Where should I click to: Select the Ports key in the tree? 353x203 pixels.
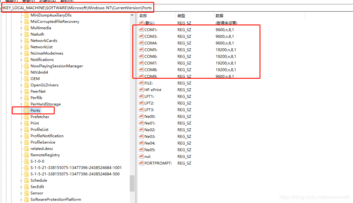tap(35, 110)
